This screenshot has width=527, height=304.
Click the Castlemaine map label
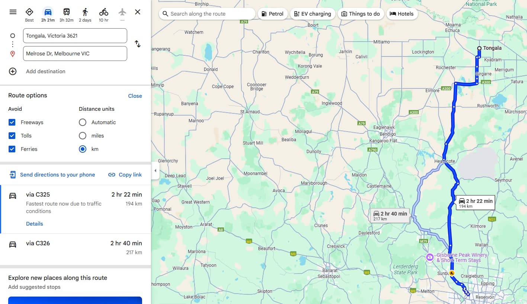(x=379, y=186)
